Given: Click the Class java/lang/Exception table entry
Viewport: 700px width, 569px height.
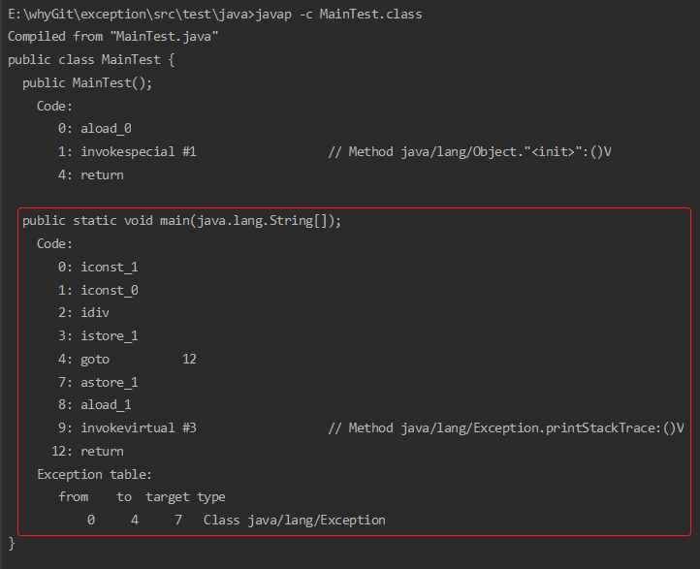Looking at the screenshot, I should 295,521.
